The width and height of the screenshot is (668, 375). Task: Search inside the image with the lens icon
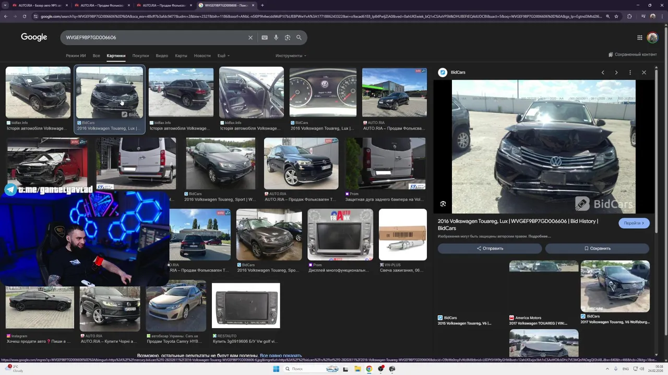pos(443,204)
